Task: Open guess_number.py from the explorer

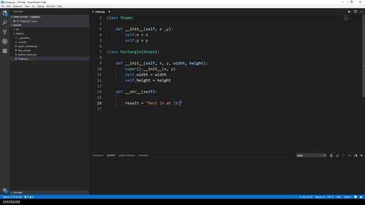Action: point(28,46)
